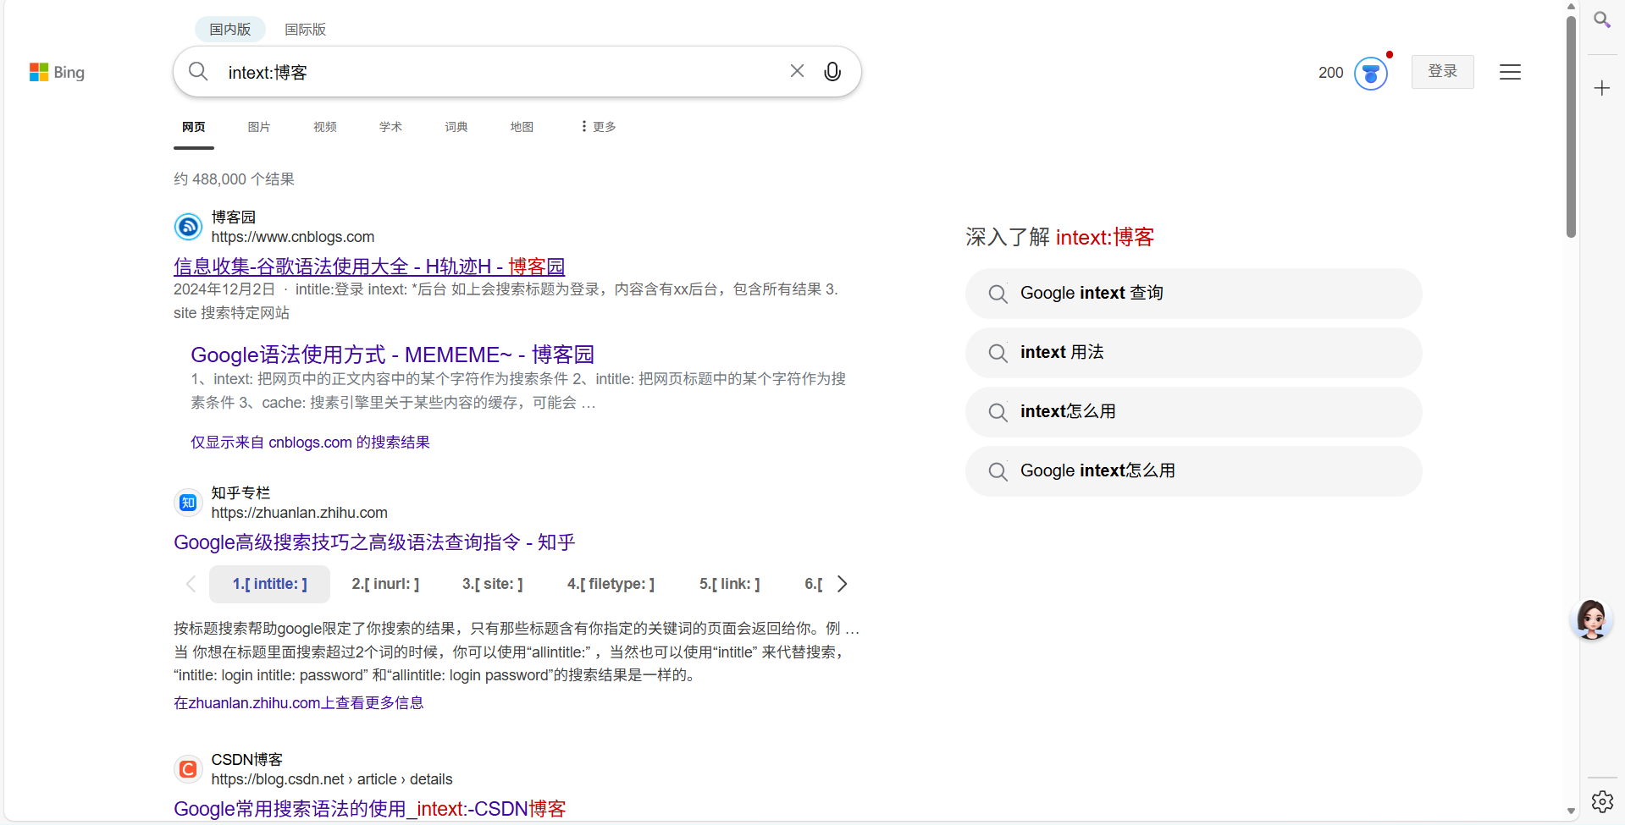
Task: Click the 200 rewards points count
Action: [1331, 73]
